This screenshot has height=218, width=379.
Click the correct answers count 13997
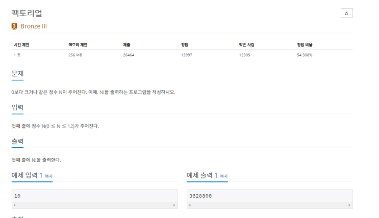pyautogui.click(x=187, y=55)
